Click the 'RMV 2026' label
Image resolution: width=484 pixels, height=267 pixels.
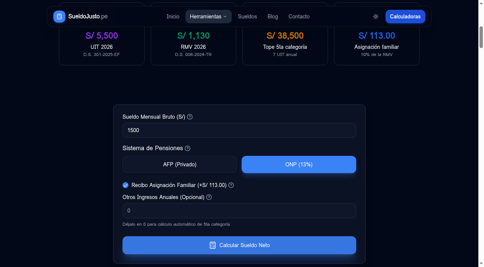click(x=194, y=47)
